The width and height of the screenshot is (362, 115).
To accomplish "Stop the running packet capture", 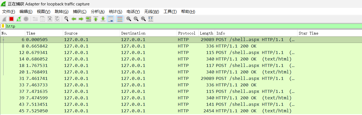I will (11, 19).
